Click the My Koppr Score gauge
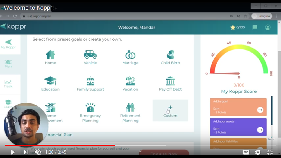The height and width of the screenshot is (158, 281). point(239,60)
